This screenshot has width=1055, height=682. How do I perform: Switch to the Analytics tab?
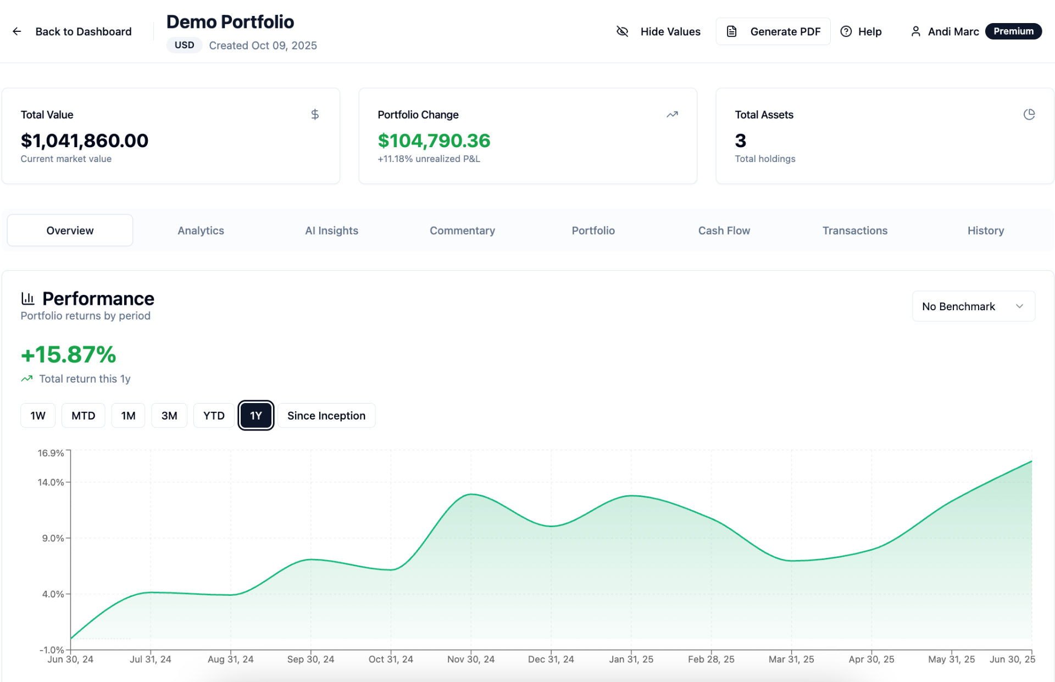click(x=200, y=230)
